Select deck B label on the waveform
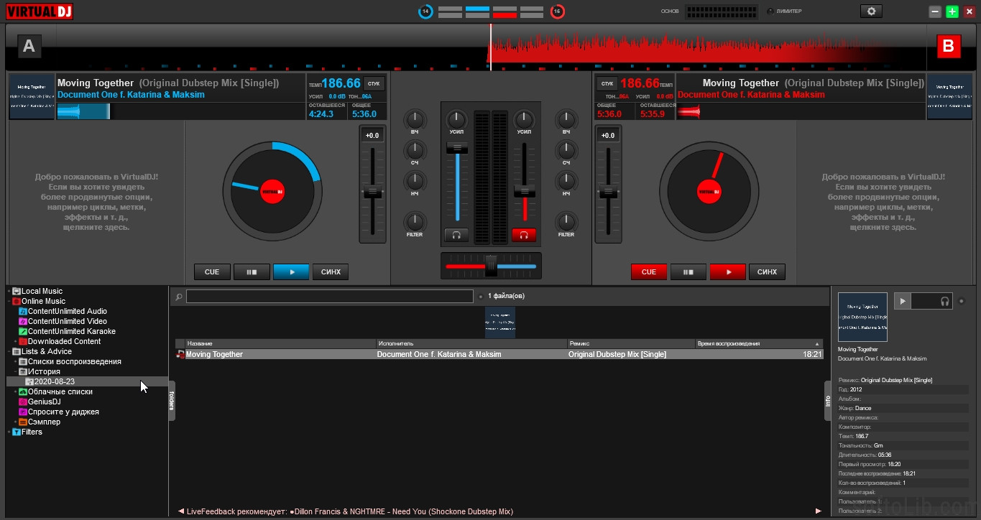Screen dimensions: 981x520 [948, 47]
